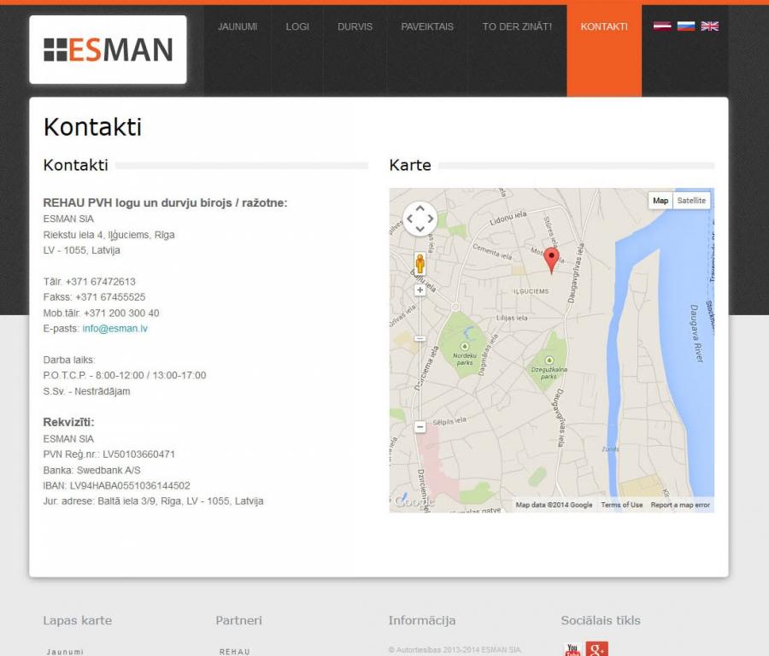
Task: Open Report a map error link
Action: [680, 505]
